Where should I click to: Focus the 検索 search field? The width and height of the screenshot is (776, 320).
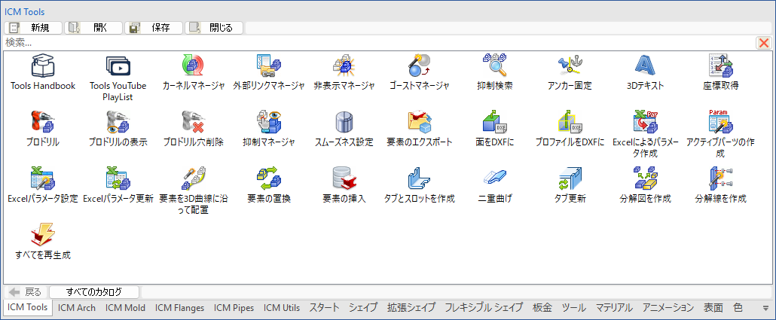click(x=379, y=43)
